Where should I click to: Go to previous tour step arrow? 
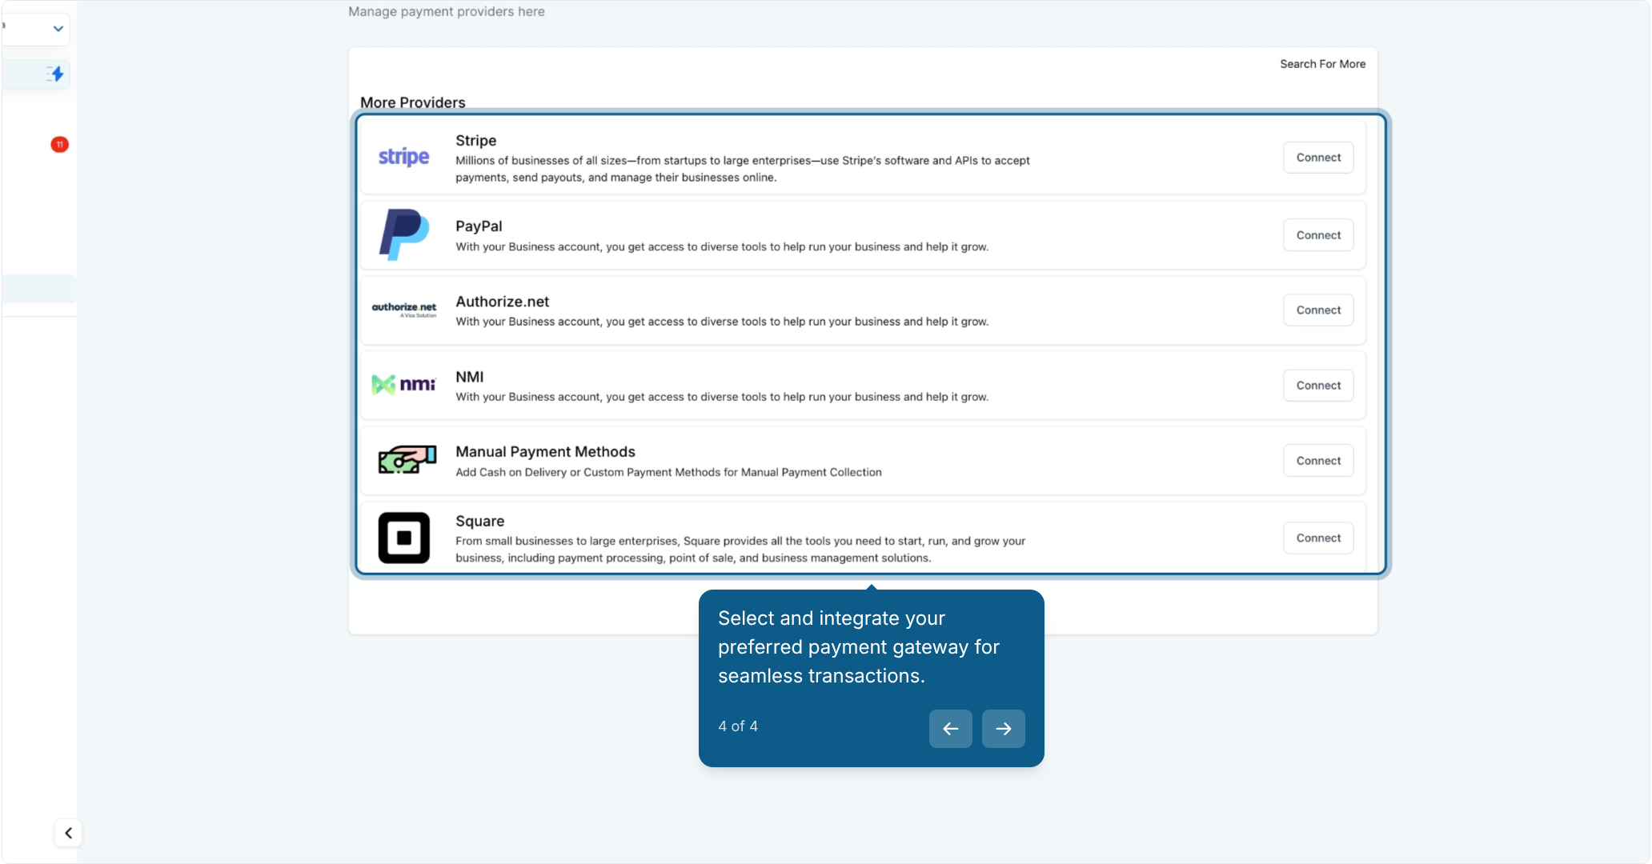click(x=950, y=728)
